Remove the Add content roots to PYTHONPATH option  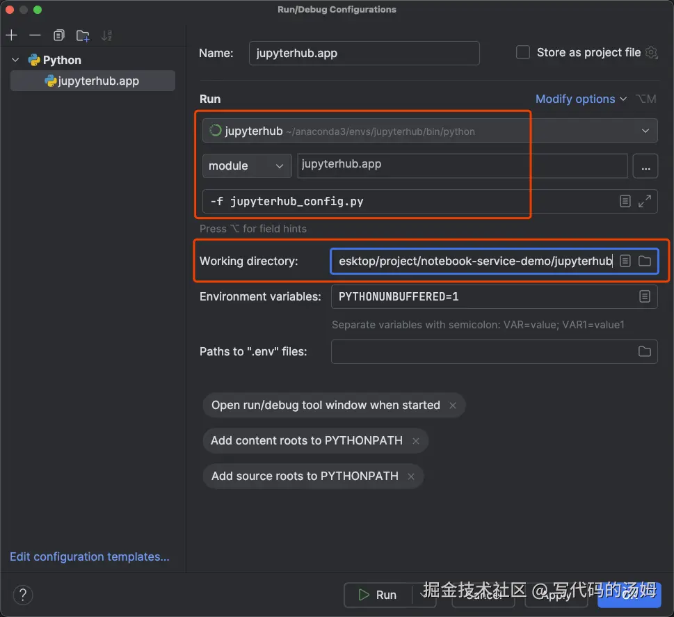[x=415, y=440]
